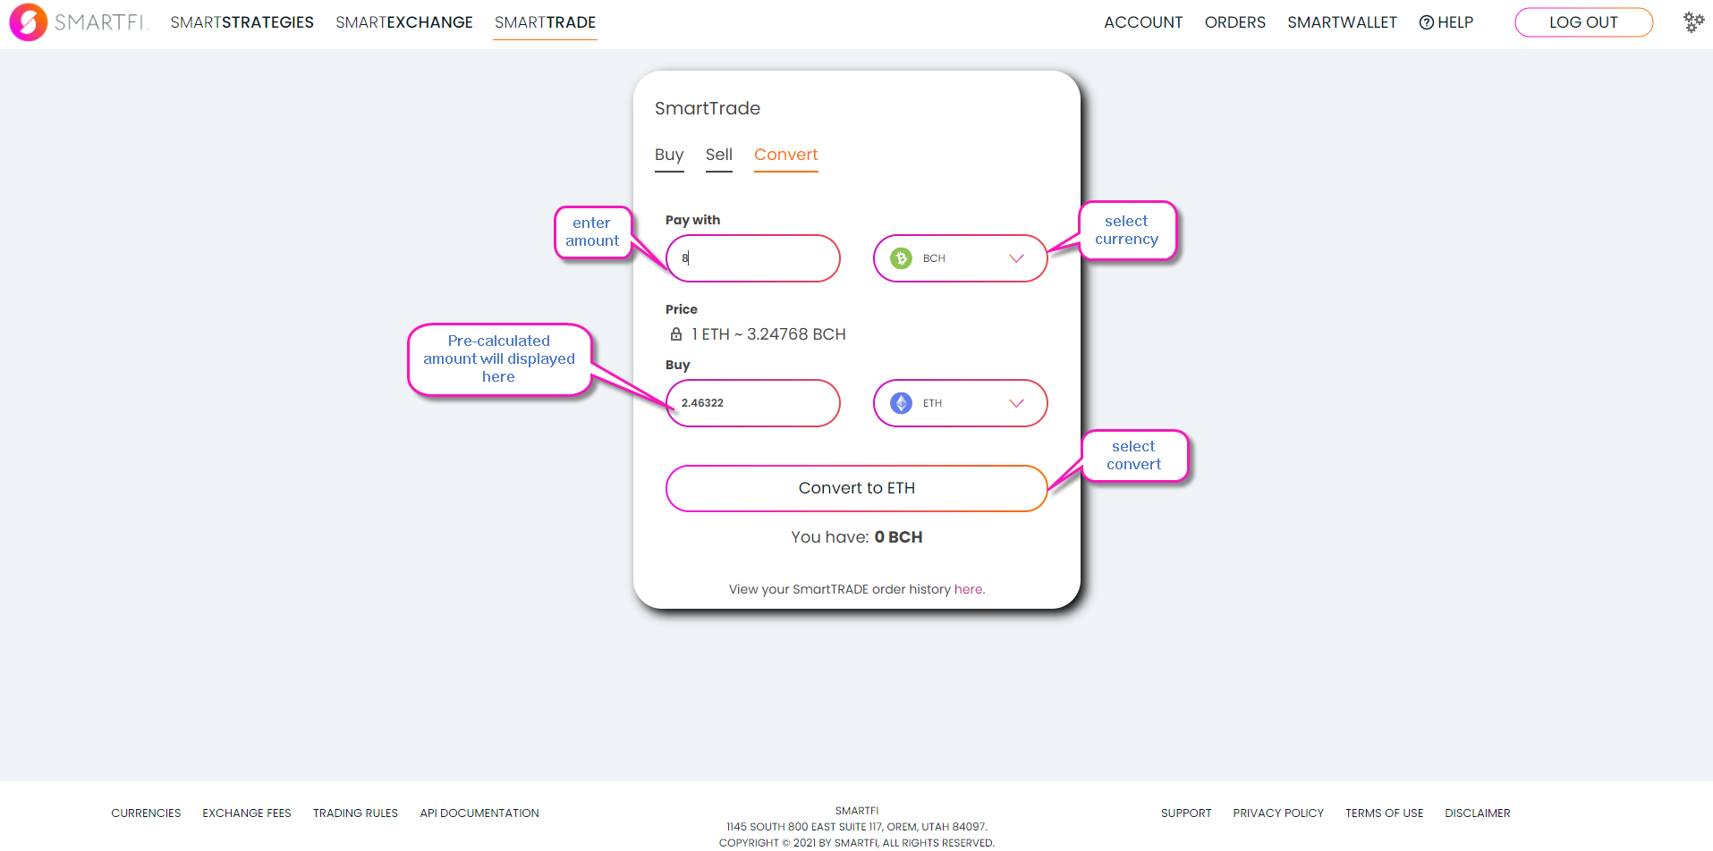Viewport: 1713px width, 851px height.
Task: Click the '1 ETH ~ 3.24768 BCH' price text
Action: pos(768,334)
